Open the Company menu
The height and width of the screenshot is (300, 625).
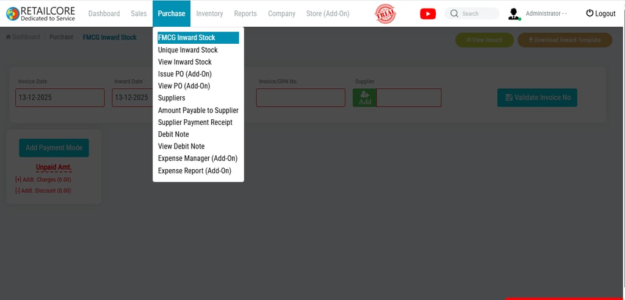(282, 13)
